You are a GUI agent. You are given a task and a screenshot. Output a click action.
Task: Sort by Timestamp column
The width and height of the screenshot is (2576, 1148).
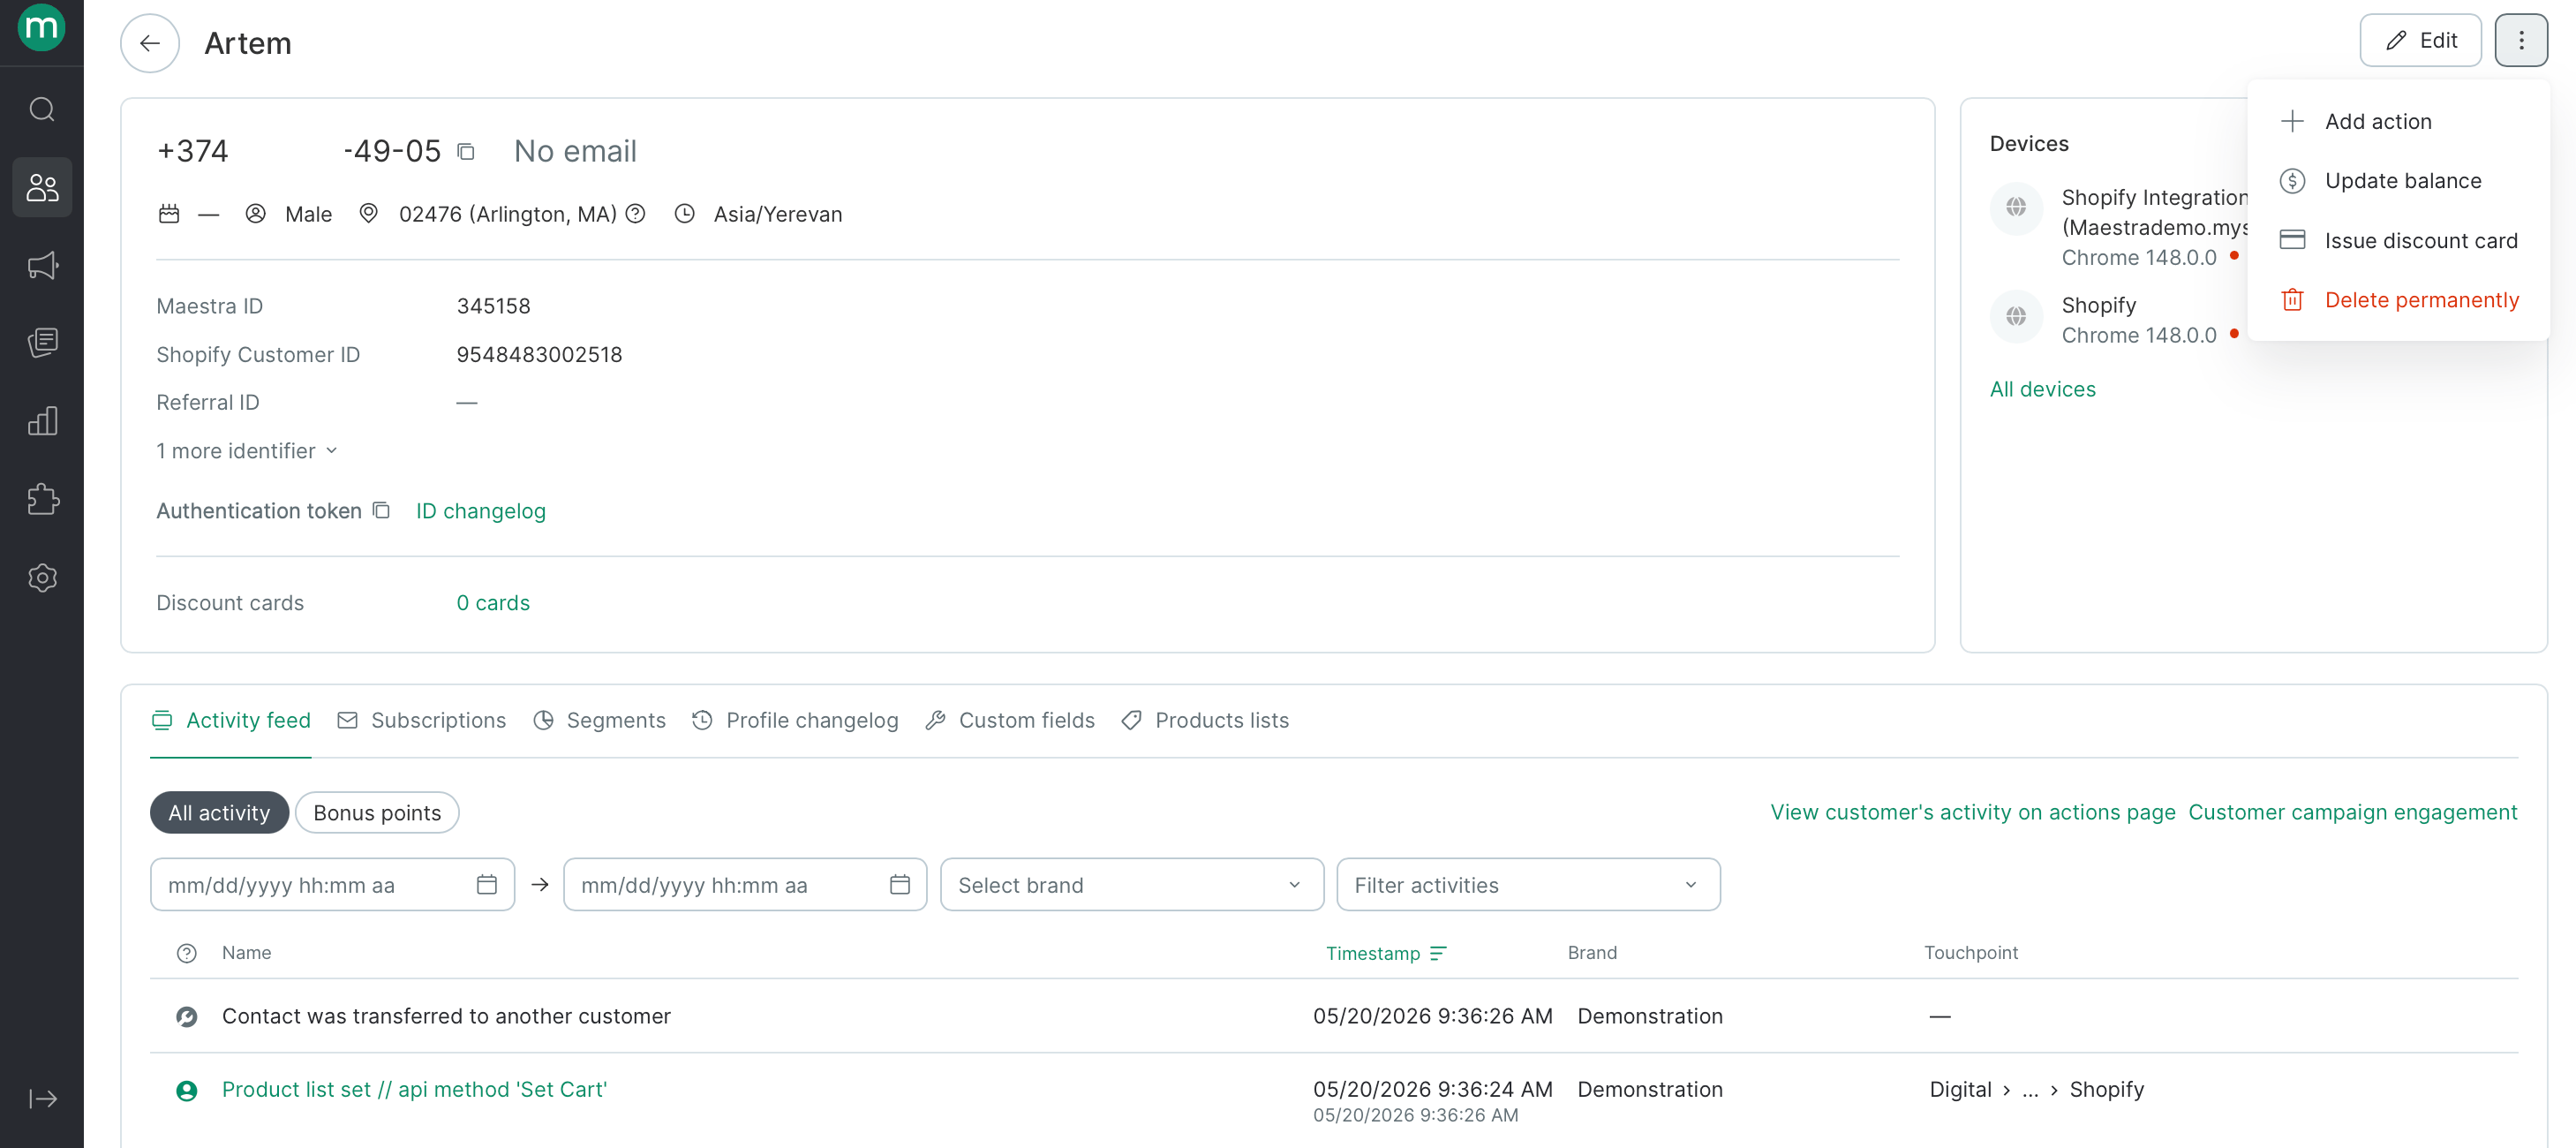[1439, 953]
